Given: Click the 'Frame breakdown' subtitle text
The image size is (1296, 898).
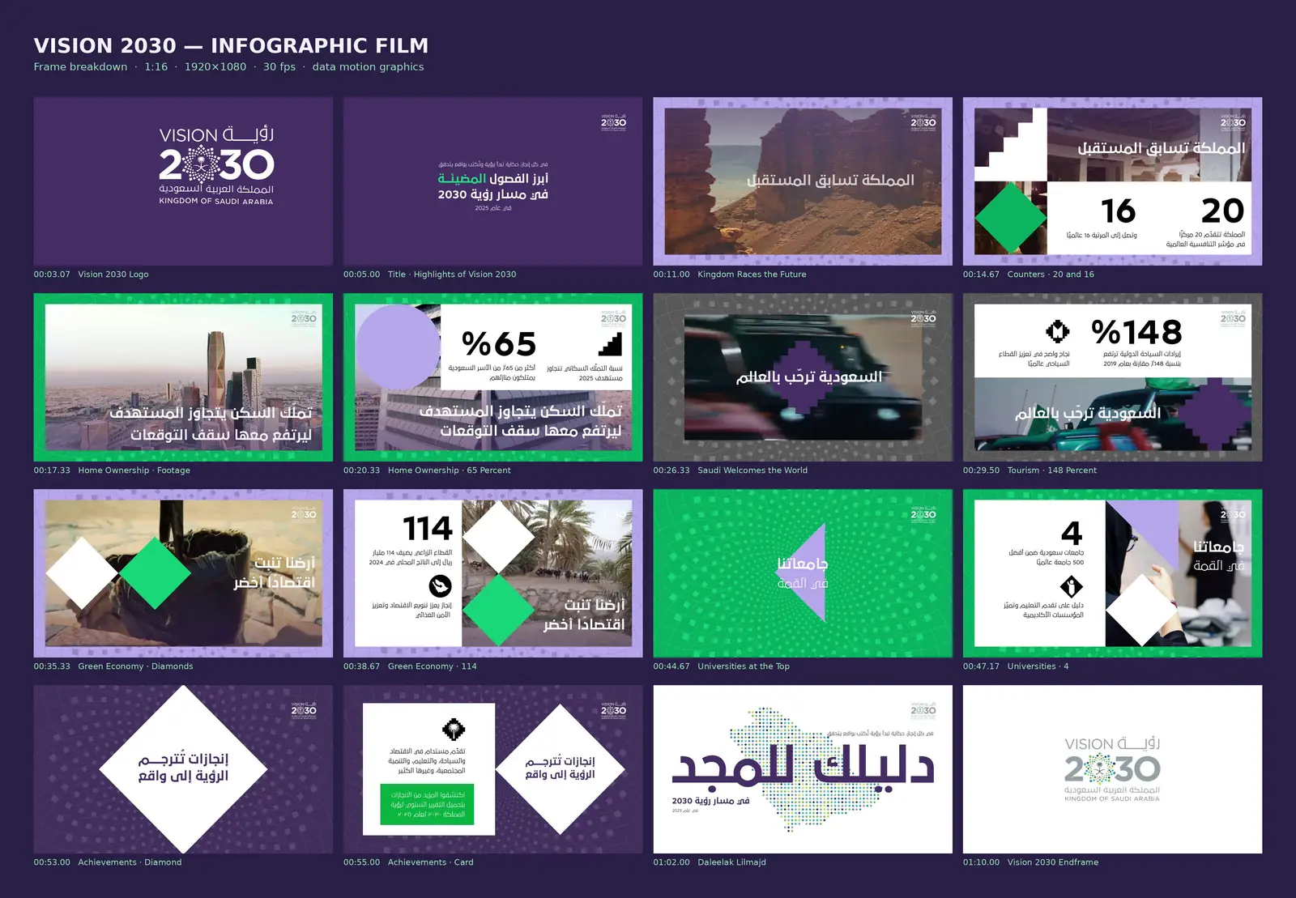Looking at the screenshot, I should click(80, 67).
